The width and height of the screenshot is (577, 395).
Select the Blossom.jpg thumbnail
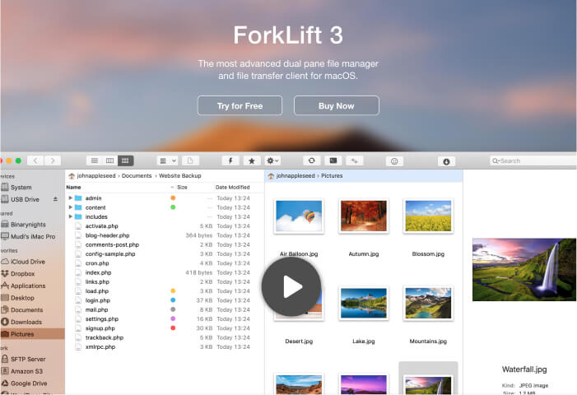click(x=428, y=216)
